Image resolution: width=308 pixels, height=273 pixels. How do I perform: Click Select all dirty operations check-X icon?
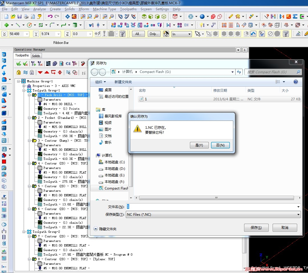[x=25, y=64]
